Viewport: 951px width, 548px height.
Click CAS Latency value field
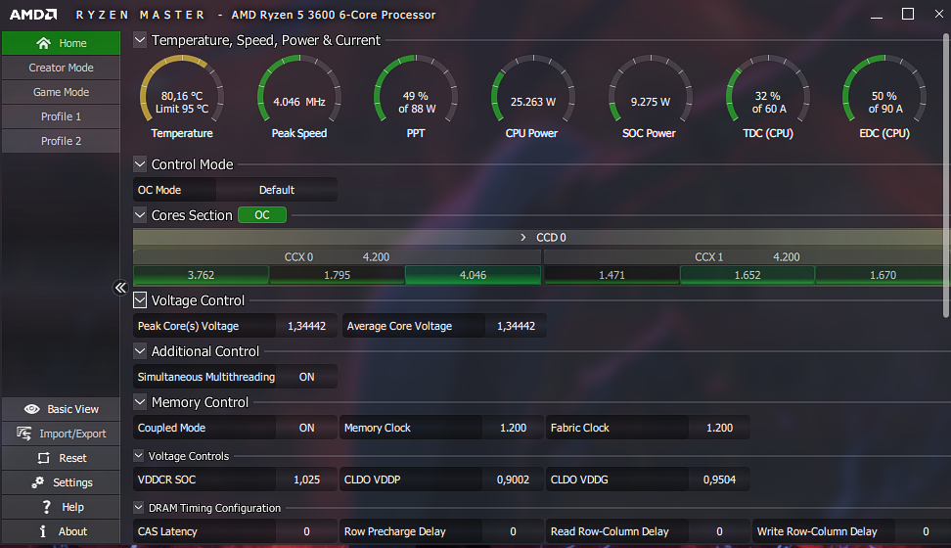coord(306,531)
